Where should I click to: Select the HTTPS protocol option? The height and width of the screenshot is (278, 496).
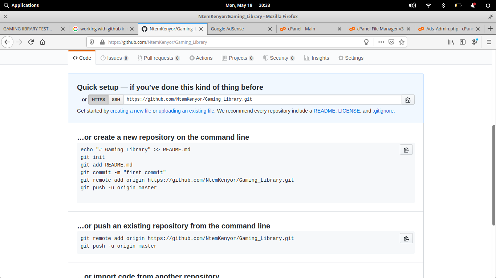coord(98,100)
